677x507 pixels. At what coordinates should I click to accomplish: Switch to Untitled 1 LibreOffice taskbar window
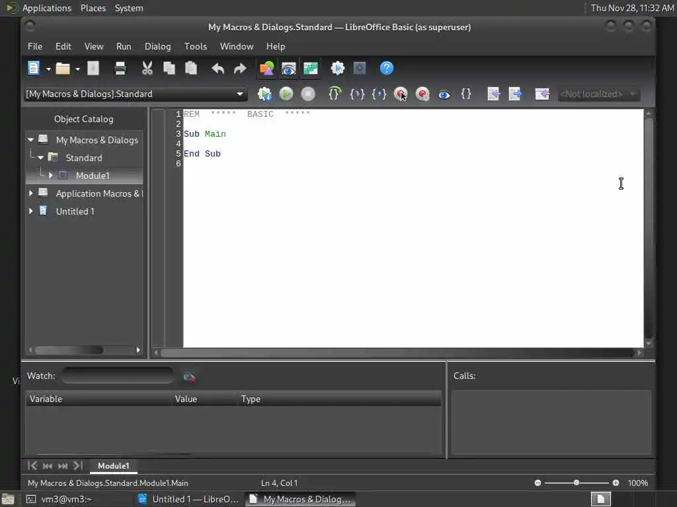pos(188,499)
